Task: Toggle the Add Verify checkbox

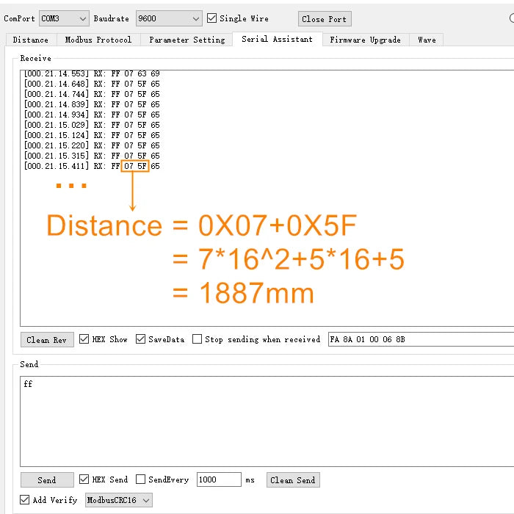Action: pos(24,499)
